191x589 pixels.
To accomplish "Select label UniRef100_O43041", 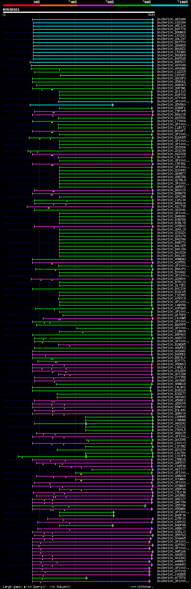I will [171, 210].
